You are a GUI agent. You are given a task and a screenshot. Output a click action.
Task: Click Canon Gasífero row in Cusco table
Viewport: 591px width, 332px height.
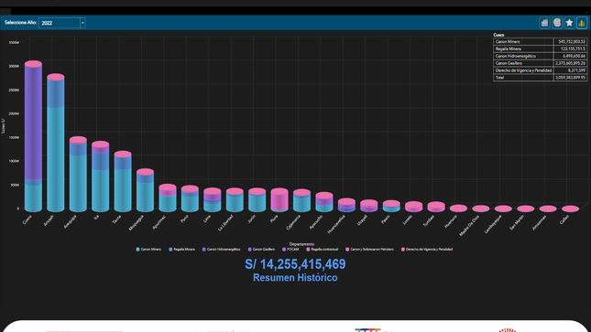[540, 63]
